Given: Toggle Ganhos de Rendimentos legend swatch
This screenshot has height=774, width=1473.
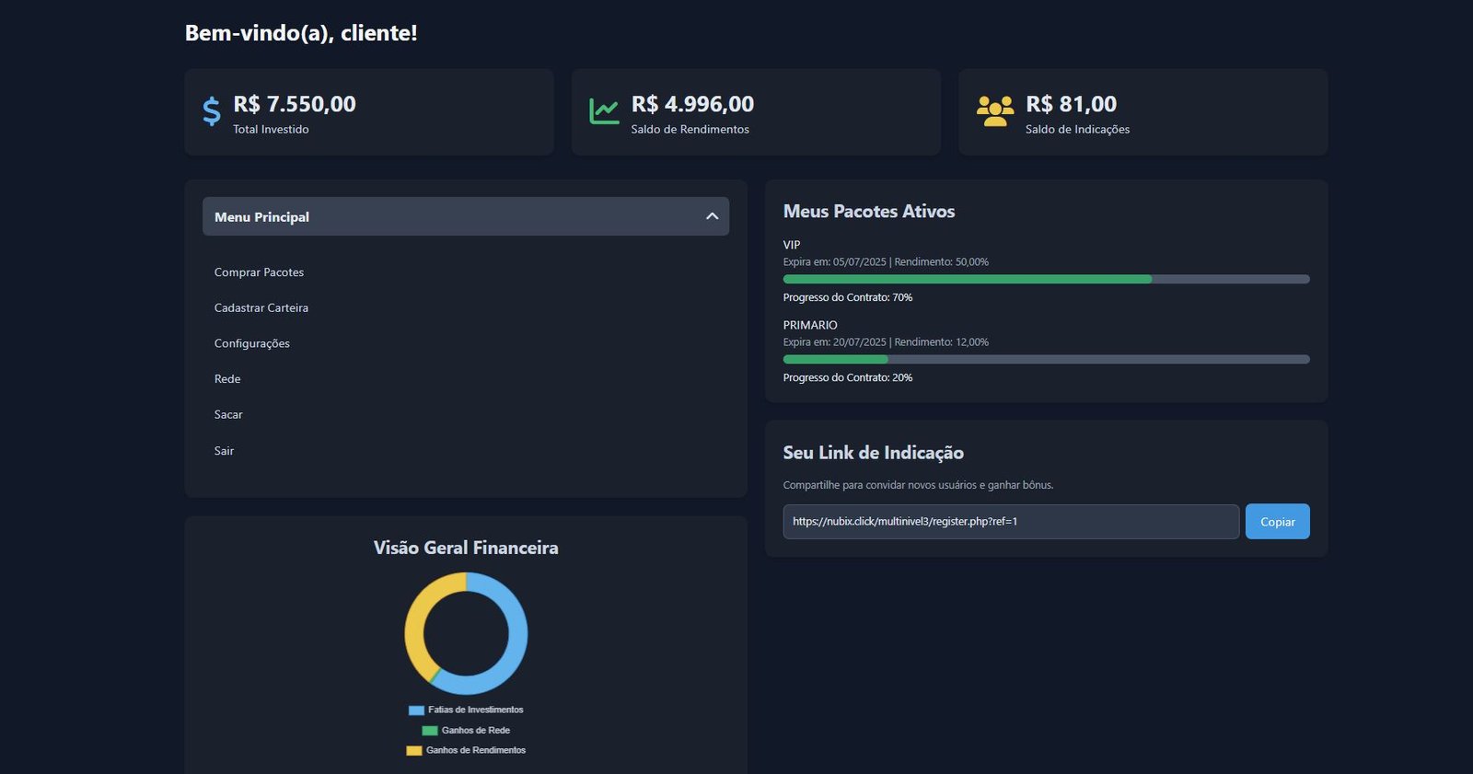Looking at the screenshot, I should pos(414,751).
